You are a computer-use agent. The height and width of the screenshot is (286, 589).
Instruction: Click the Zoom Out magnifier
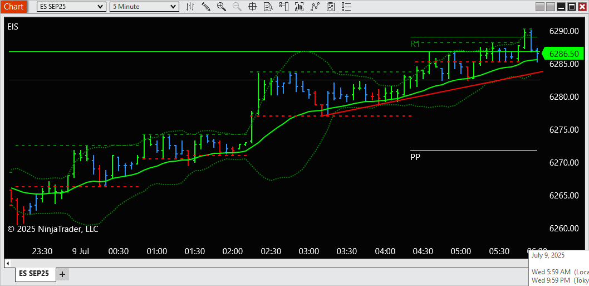(x=237, y=6)
